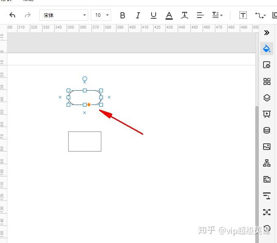This screenshot has width=277, height=243.
Task: Click the orange control point on rounded shape
Action: [x=89, y=105]
